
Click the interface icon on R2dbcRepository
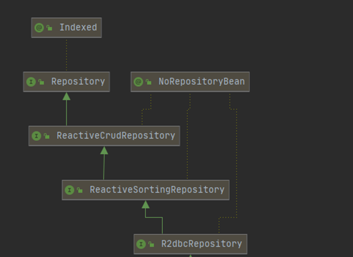tap(141, 244)
